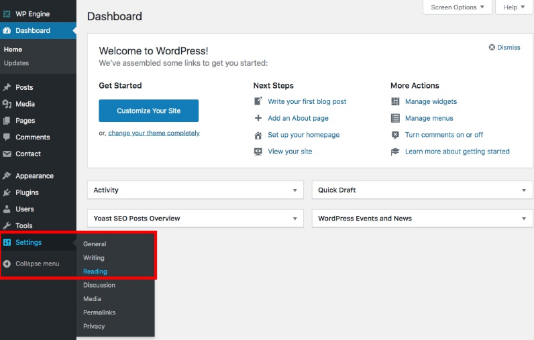Click the comment-off icon beside Turn comments
The image size is (534, 340).
395,135
